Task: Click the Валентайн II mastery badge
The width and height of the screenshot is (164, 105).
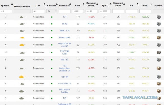Action: tap(159, 37)
